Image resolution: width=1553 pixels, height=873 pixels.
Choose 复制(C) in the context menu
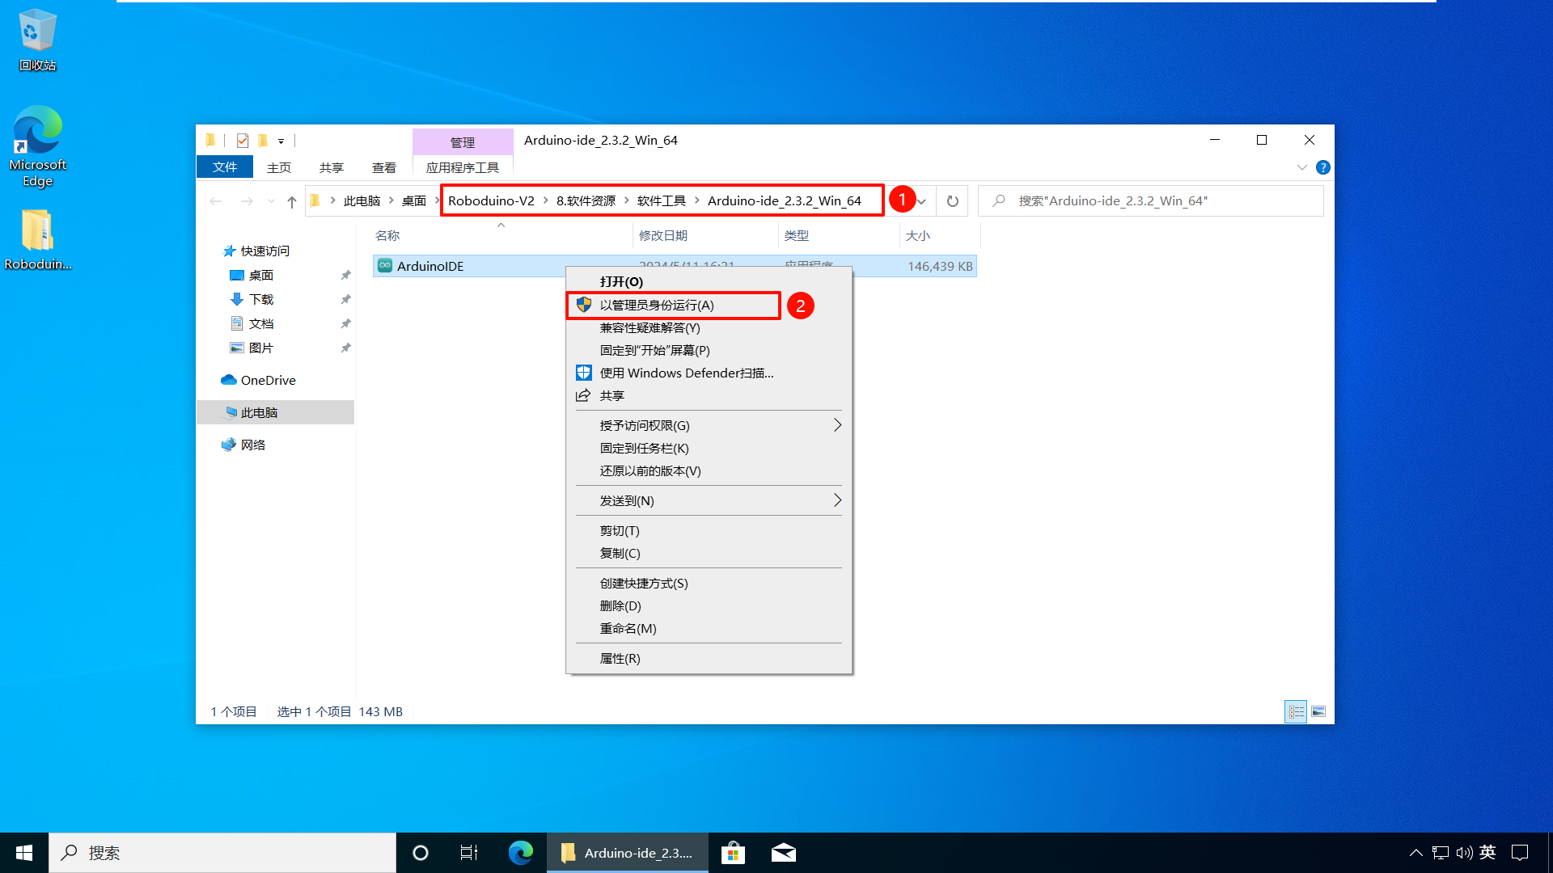[709, 554]
